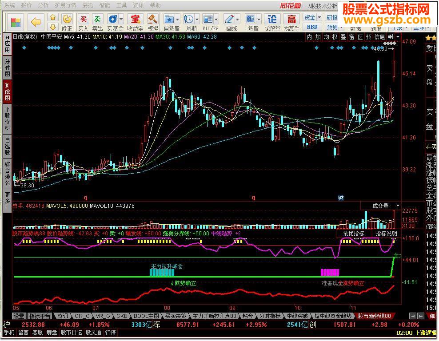The width and height of the screenshot is (439, 341).
Task: Open the 论股堂 forum icon
Action: [272, 19]
